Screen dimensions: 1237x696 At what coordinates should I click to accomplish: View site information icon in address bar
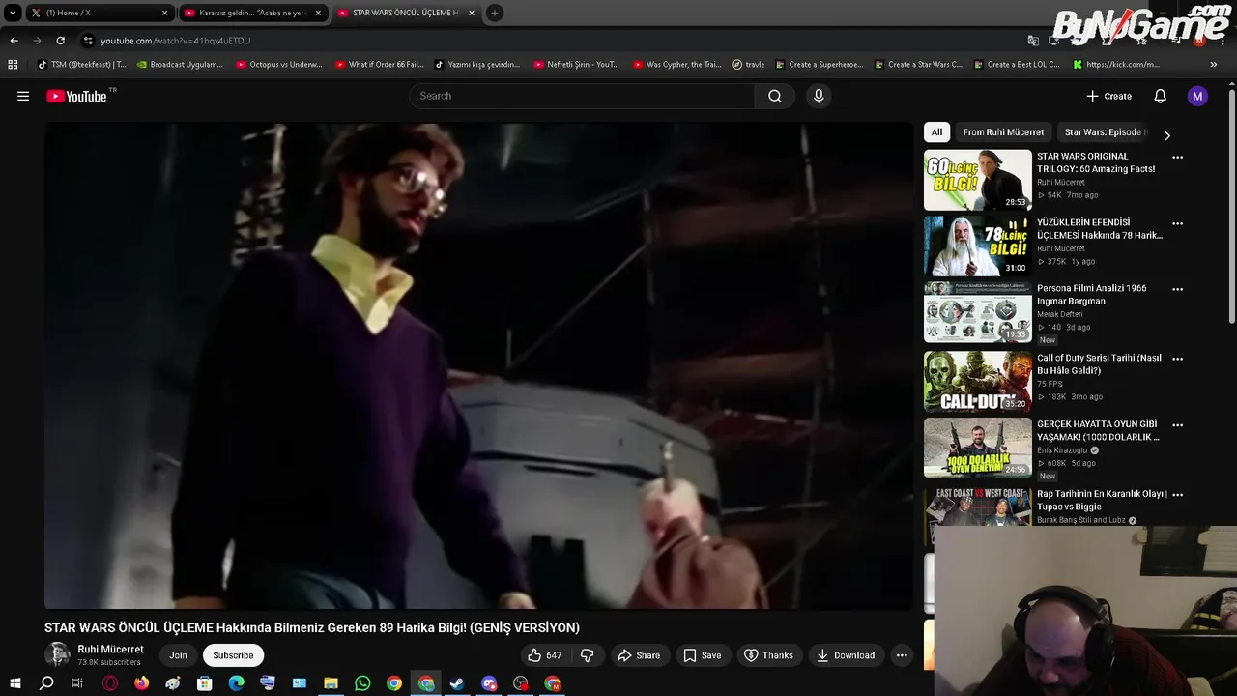[88, 41]
